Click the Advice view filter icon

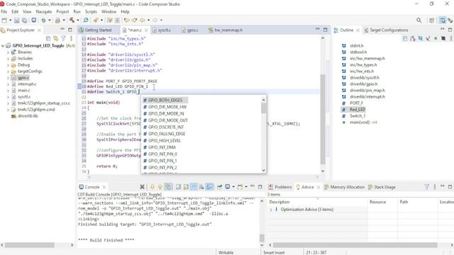tap(427, 187)
